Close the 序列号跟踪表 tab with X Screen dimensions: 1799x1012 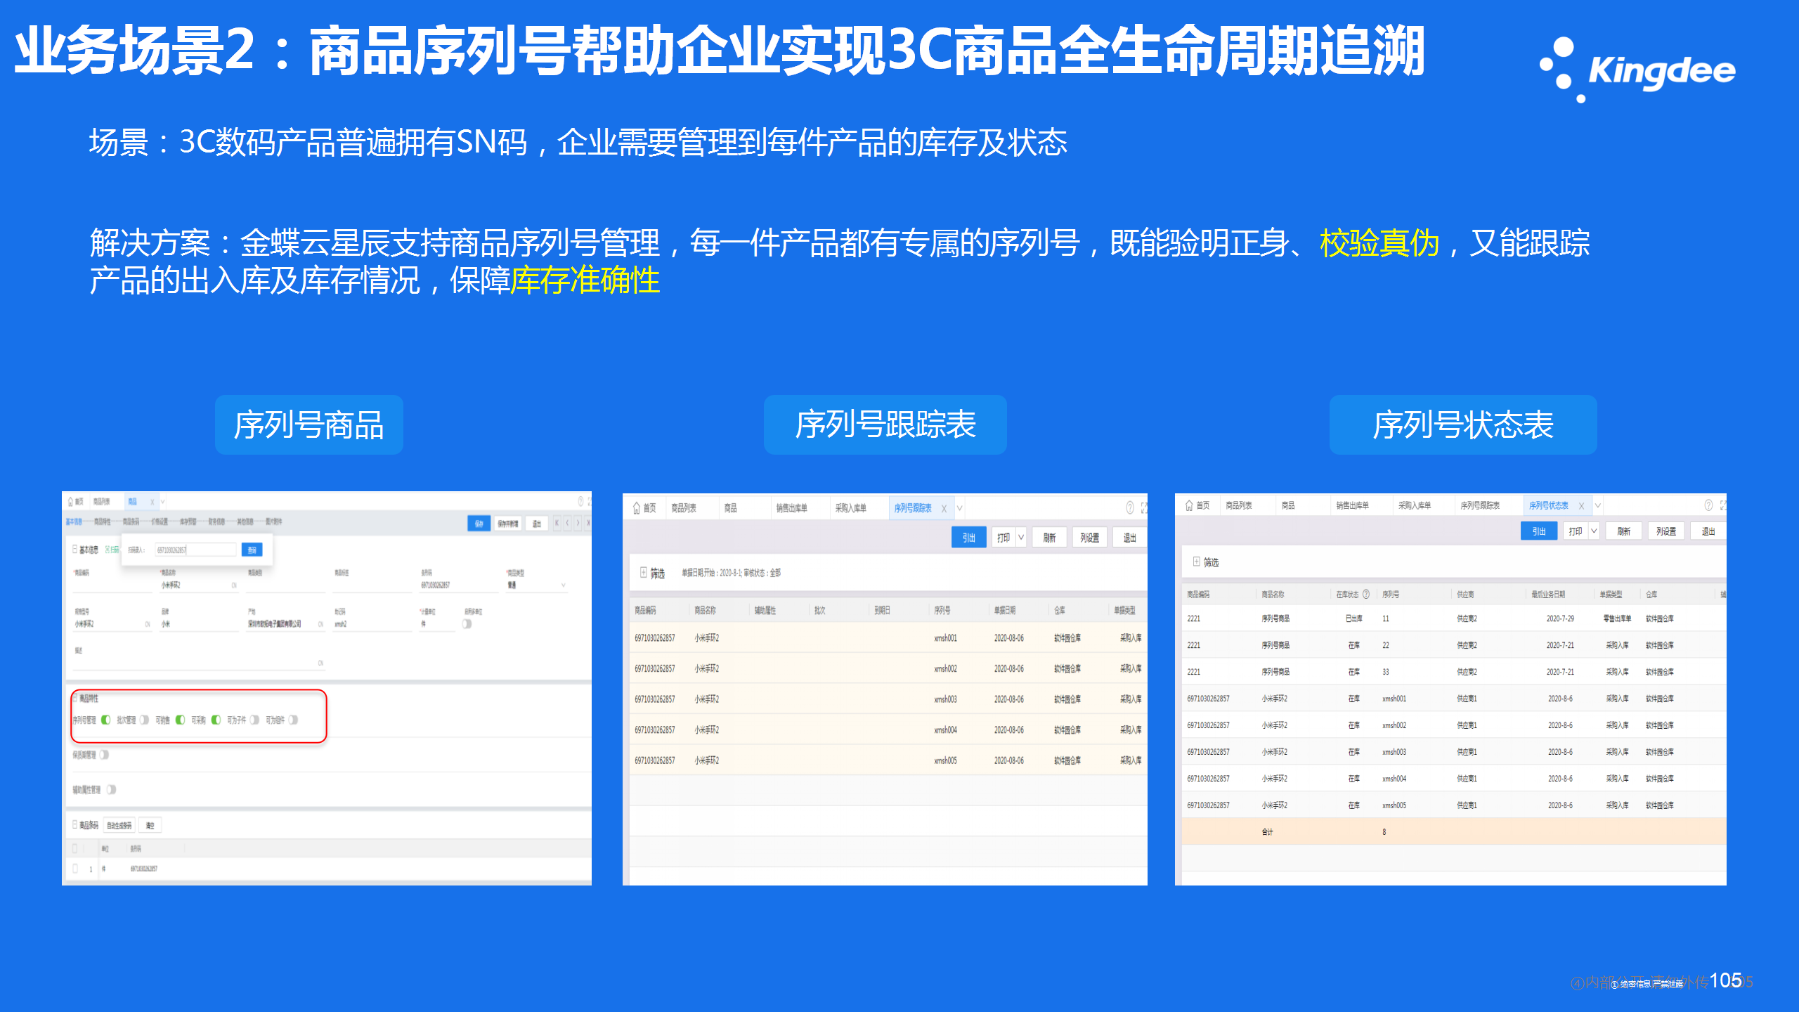tap(944, 508)
